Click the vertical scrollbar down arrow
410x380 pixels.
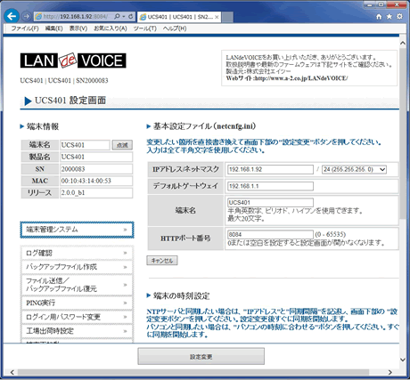click(403, 360)
